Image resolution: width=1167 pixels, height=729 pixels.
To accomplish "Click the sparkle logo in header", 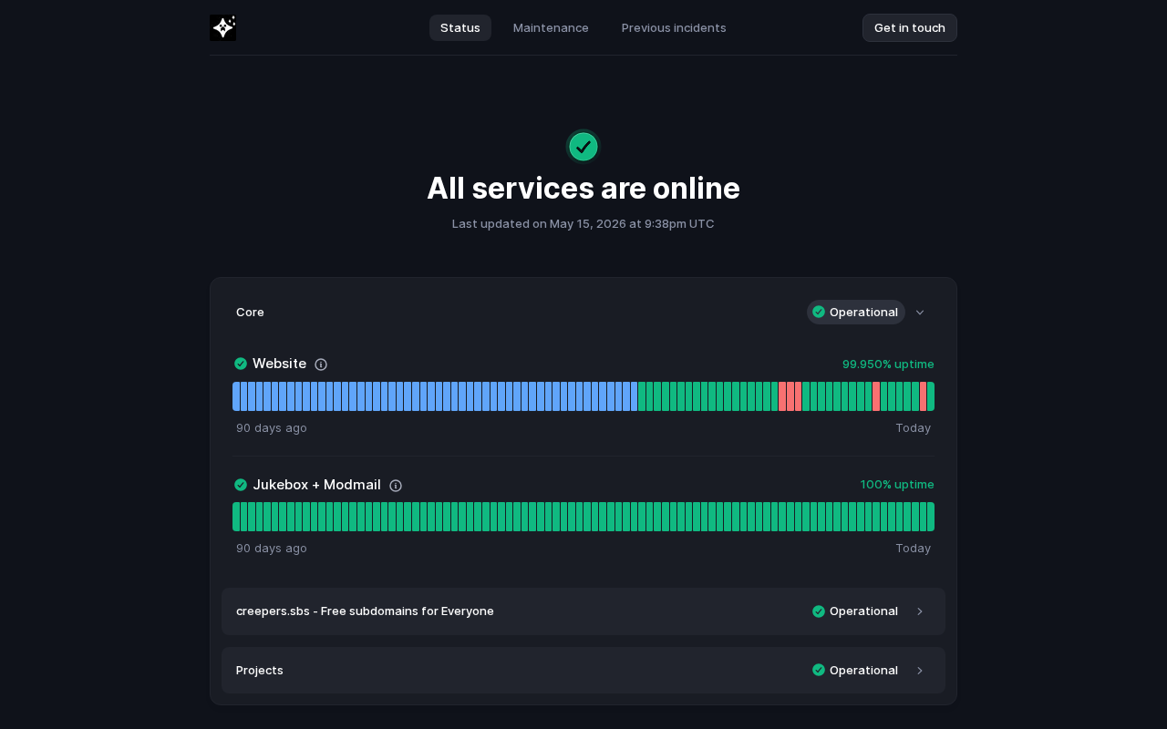I will 222,27.
